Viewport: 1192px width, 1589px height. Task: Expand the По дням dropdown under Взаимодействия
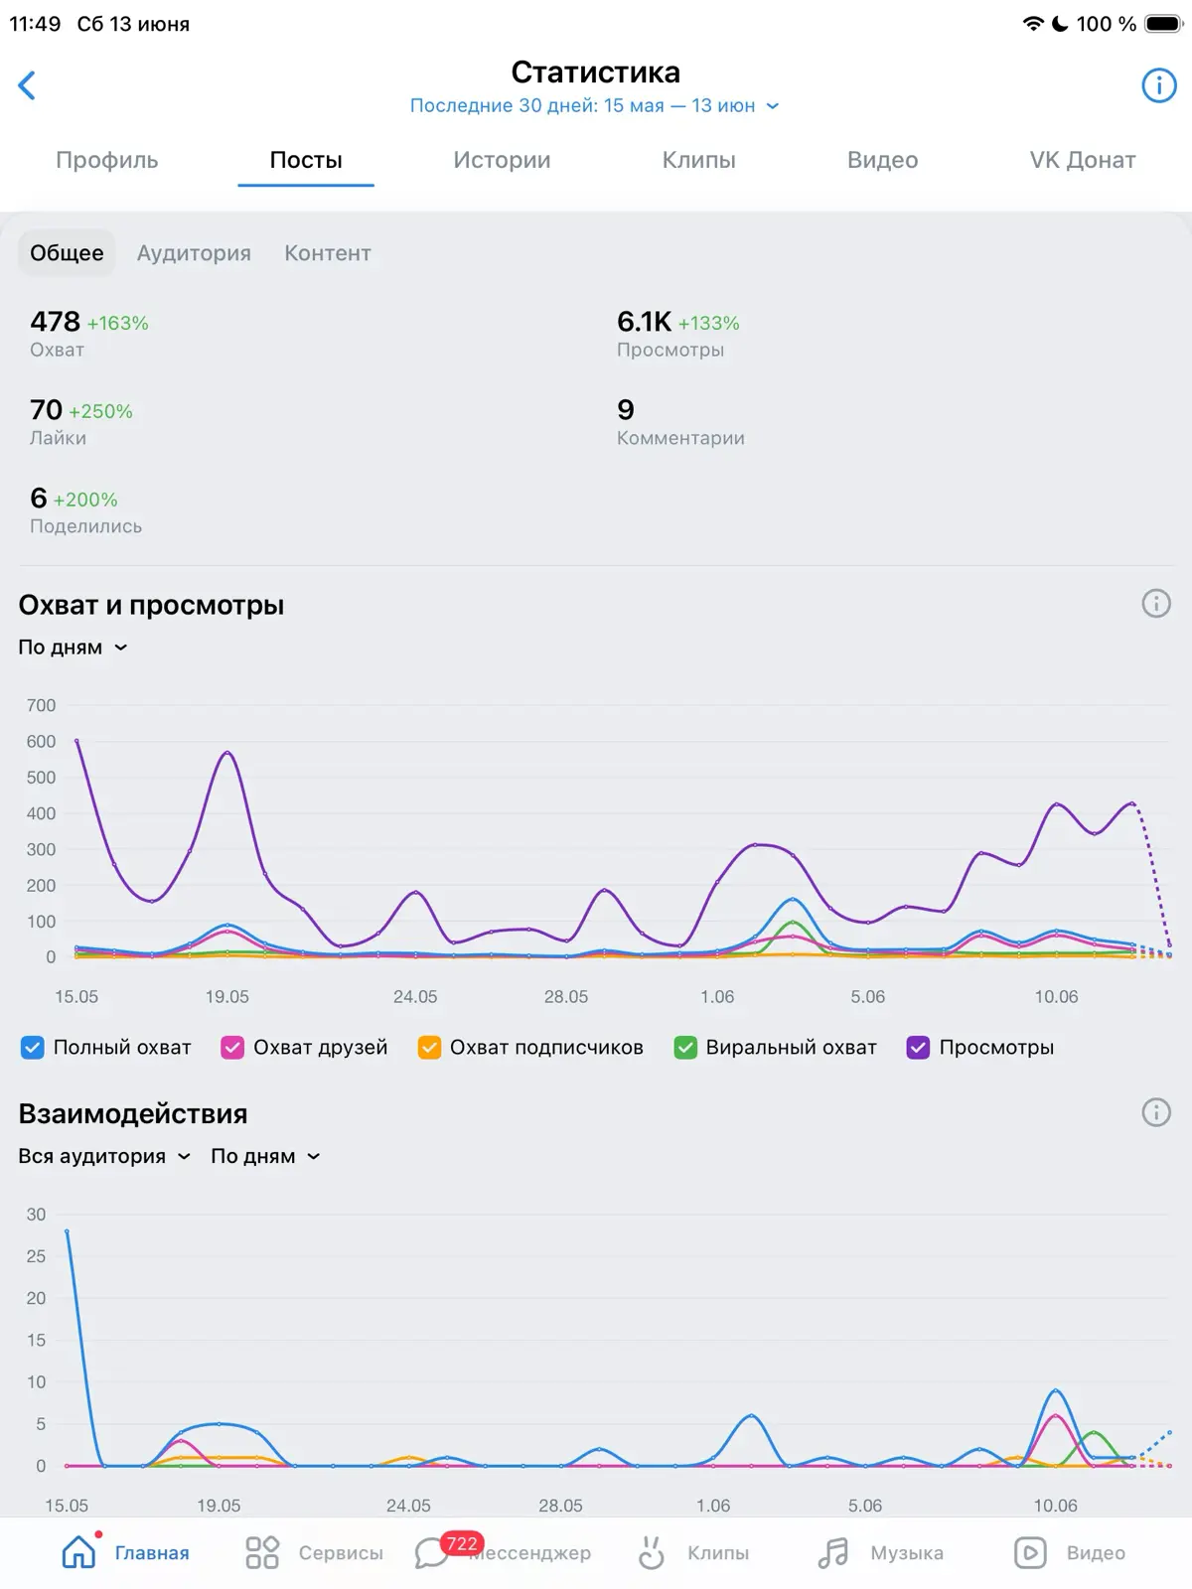265,1156
